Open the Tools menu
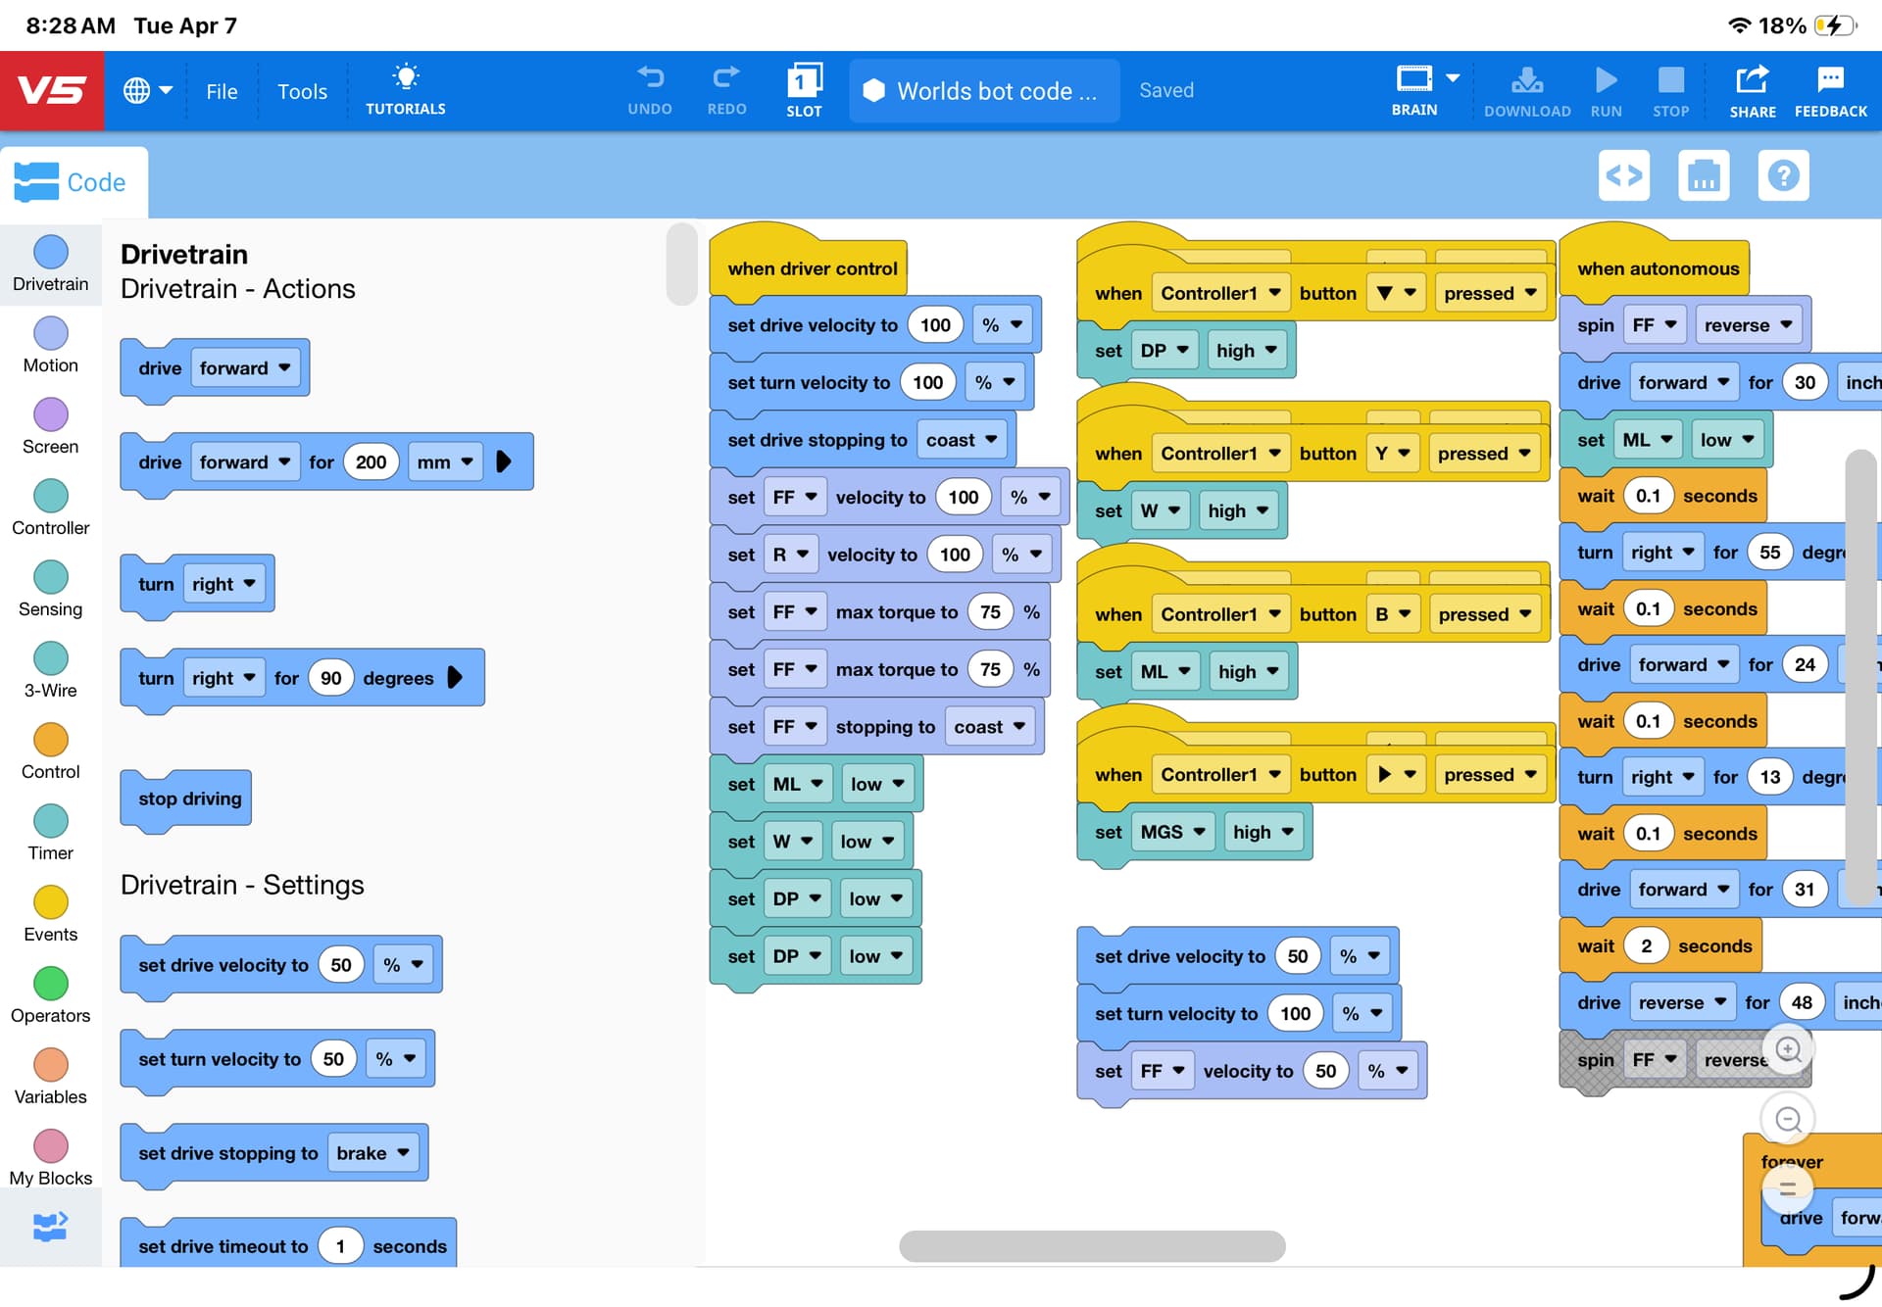Image resolution: width=1882 pixels, height=1307 pixels. [302, 91]
